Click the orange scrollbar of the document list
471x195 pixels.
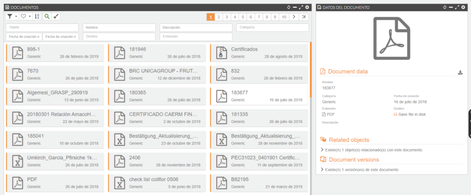(310, 70)
